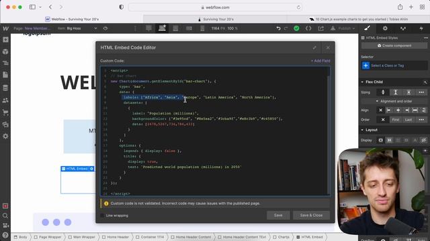The height and width of the screenshot is (241, 430).
Task: Open the search icon in left sidebar
Action: point(5,216)
